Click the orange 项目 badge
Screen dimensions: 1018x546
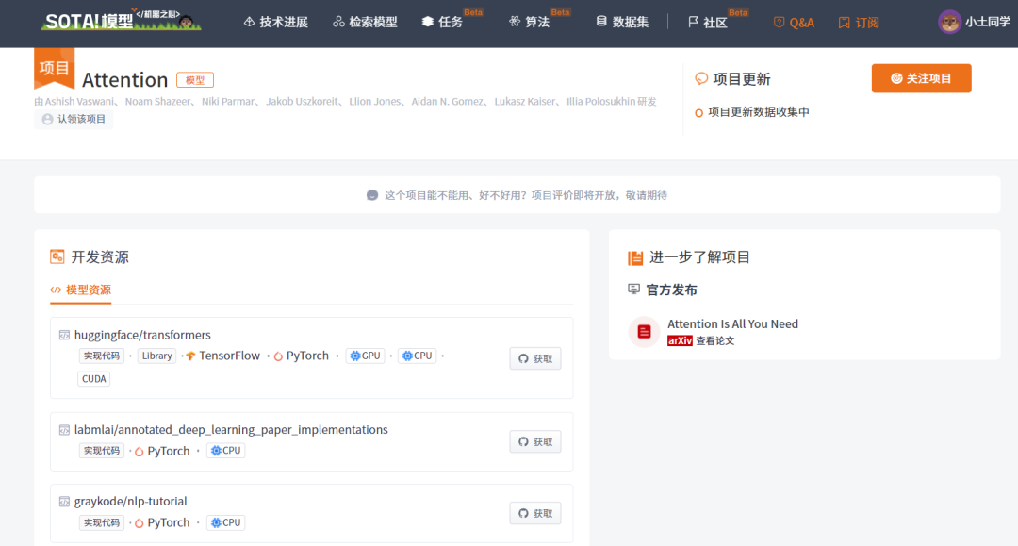(x=54, y=68)
